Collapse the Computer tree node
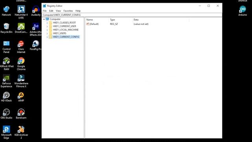 click(44, 19)
